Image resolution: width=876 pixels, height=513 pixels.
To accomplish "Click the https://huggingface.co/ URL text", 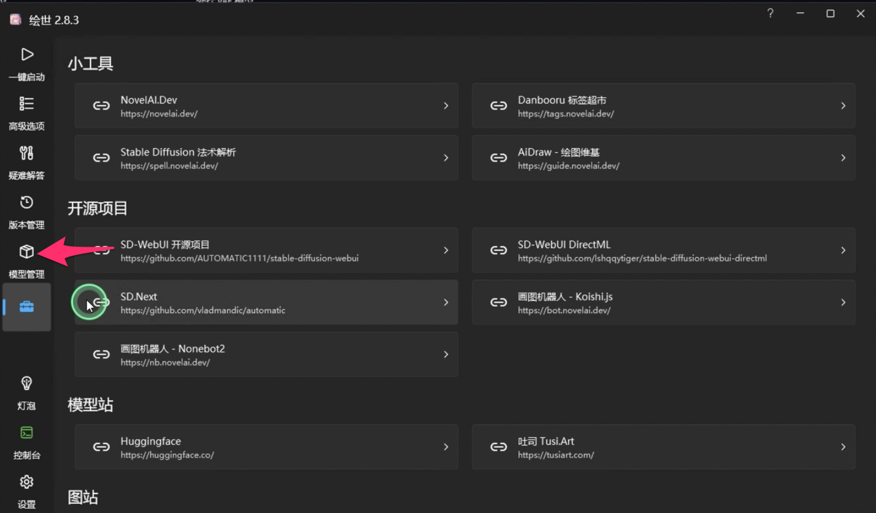I will 167,455.
